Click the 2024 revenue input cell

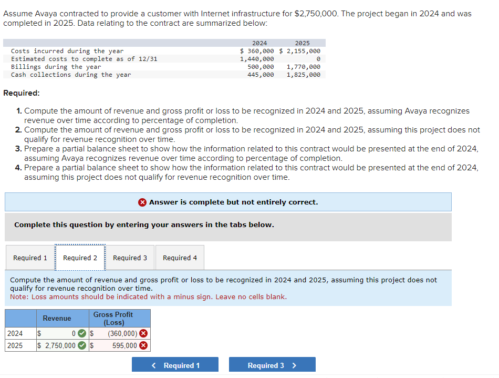pyautogui.click(x=58, y=333)
